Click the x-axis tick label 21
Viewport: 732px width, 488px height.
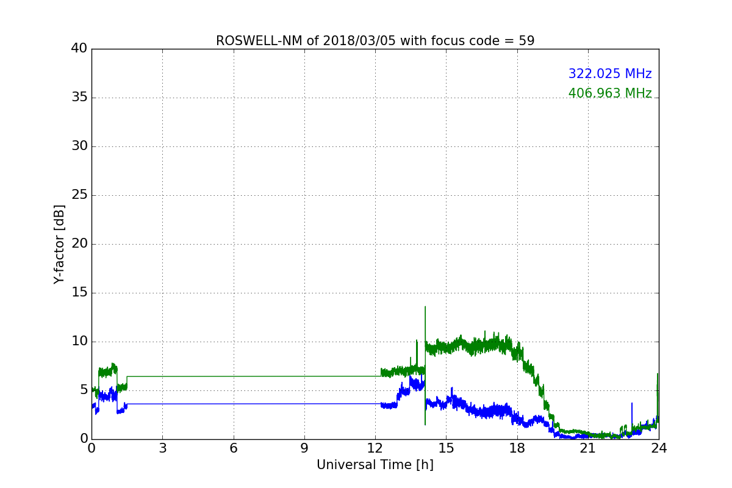588,448
